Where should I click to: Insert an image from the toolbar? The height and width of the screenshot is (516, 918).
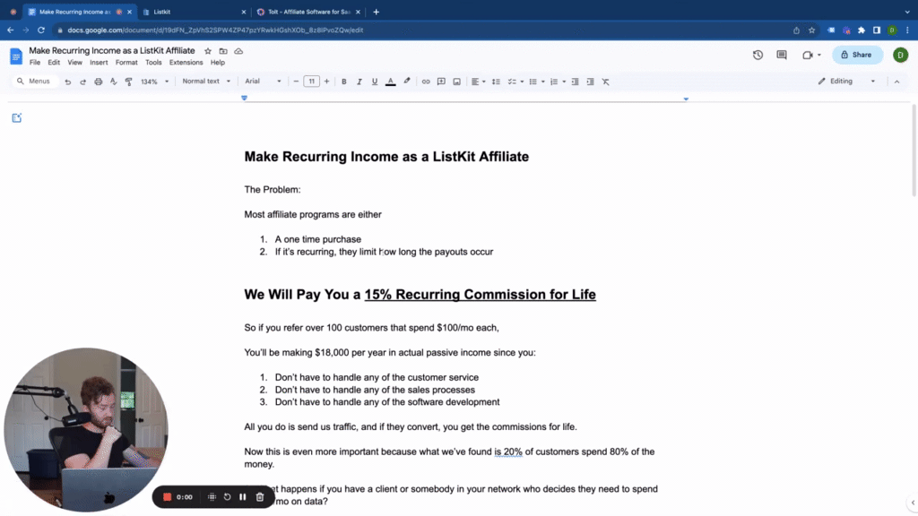pyautogui.click(x=456, y=82)
